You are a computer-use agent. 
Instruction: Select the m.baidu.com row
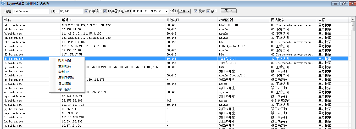pos(176,92)
